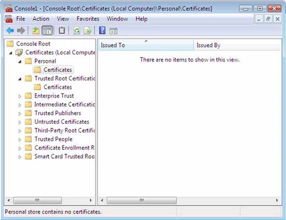Click the Console Root folder icon
Viewport: 286px width, 220px height.
10,44
